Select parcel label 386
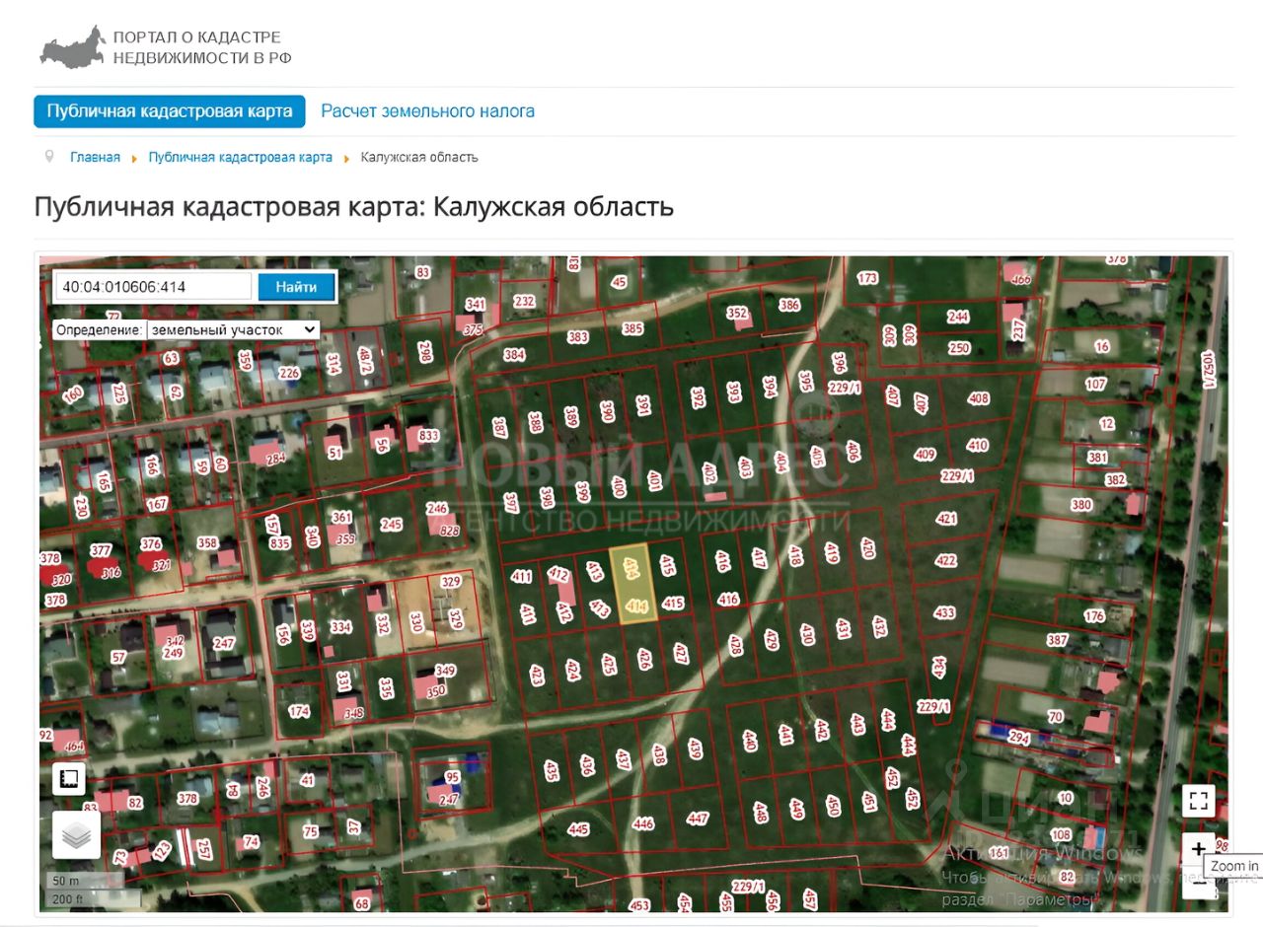The height and width of the screenshot is (927, 1263). tap(789, 305)
